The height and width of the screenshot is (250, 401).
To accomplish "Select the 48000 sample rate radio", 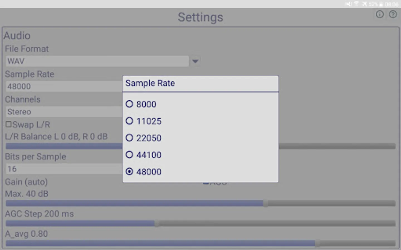I will 129,172.
